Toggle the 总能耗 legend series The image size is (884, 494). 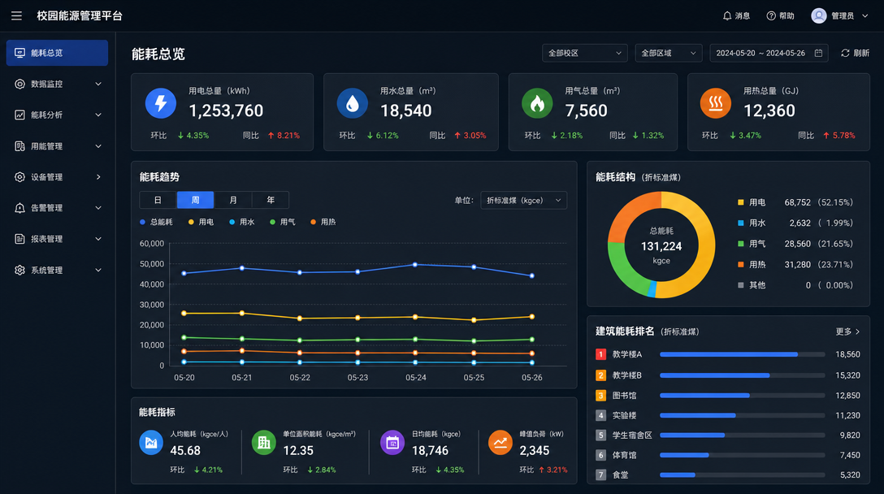(x=156, y=222)
